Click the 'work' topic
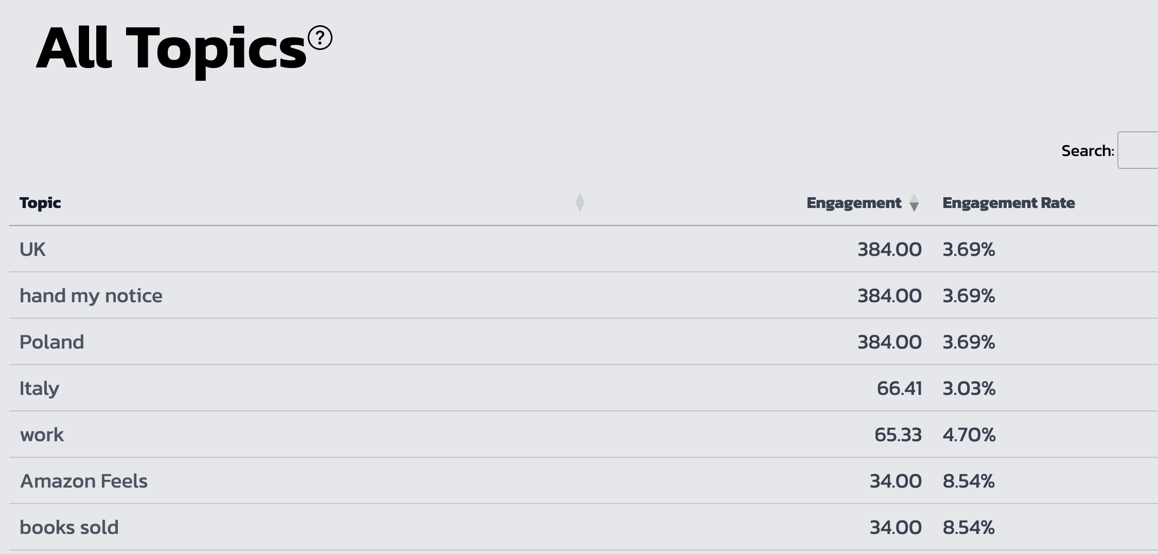 [42, 435]
